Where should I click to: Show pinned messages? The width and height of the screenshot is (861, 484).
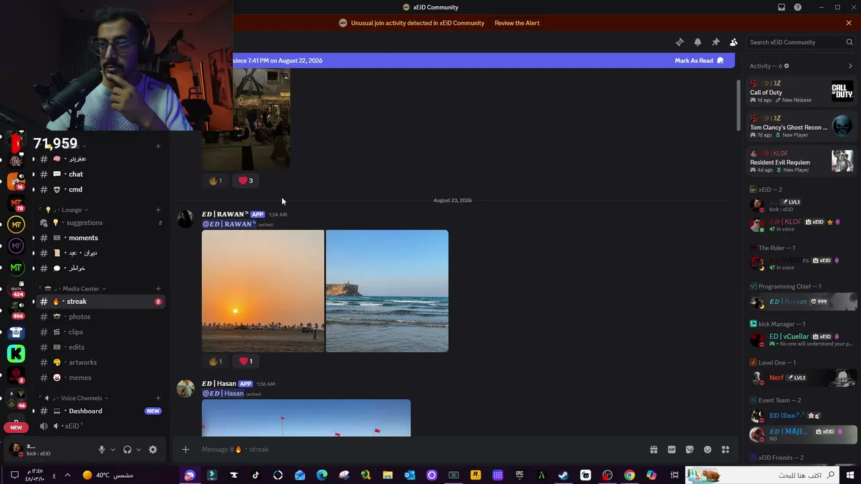pyautogui.click(x=716, y=42)
